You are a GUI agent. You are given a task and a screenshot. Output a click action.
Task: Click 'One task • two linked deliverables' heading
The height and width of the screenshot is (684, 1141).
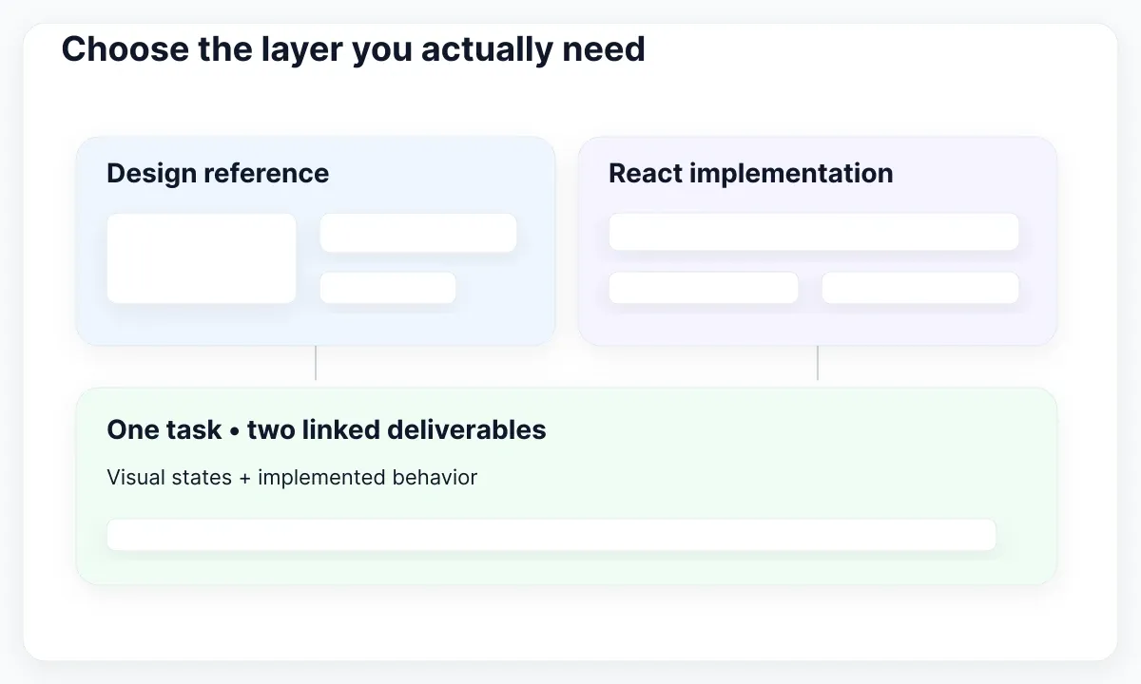point(326,429)
